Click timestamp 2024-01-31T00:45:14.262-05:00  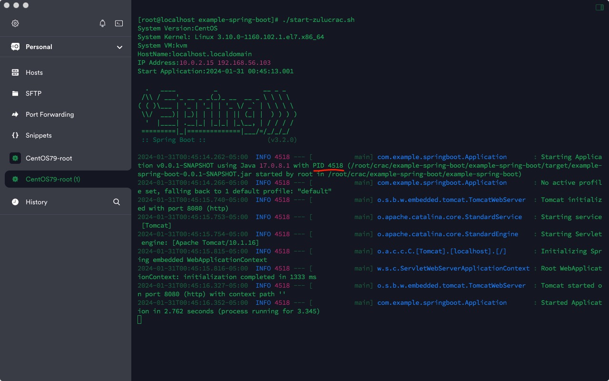point(193,157)
